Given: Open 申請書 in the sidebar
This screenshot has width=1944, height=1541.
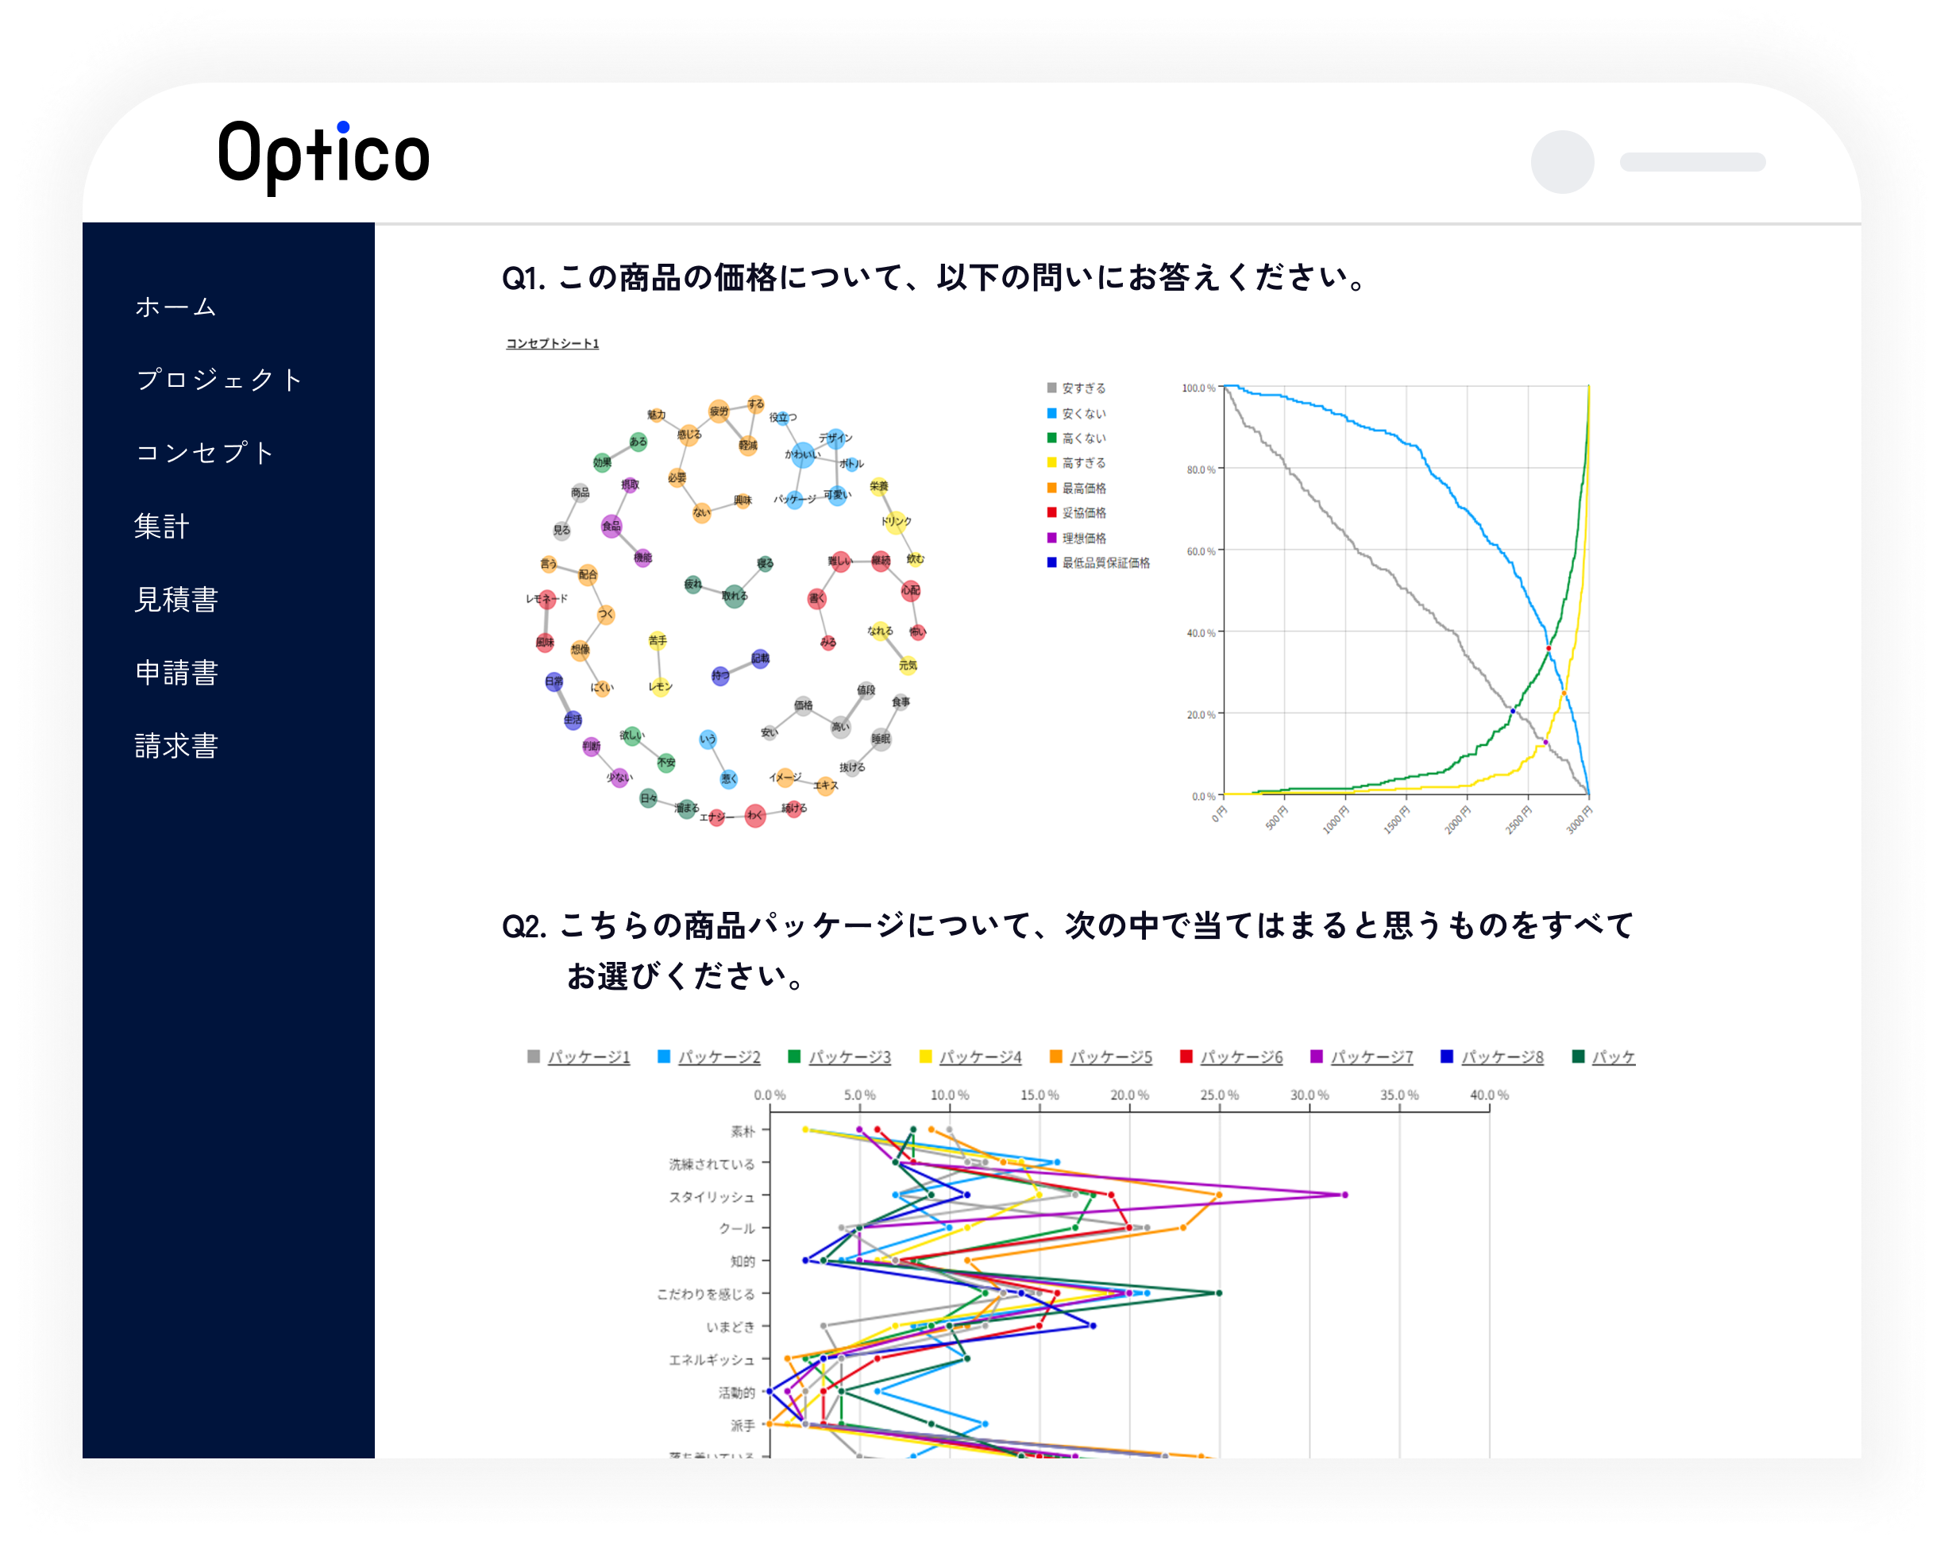Looking at the screenshot, I should coord(177,673).
